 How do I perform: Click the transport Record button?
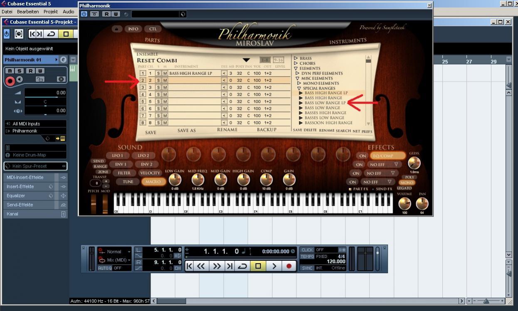(x=289, y=266)
